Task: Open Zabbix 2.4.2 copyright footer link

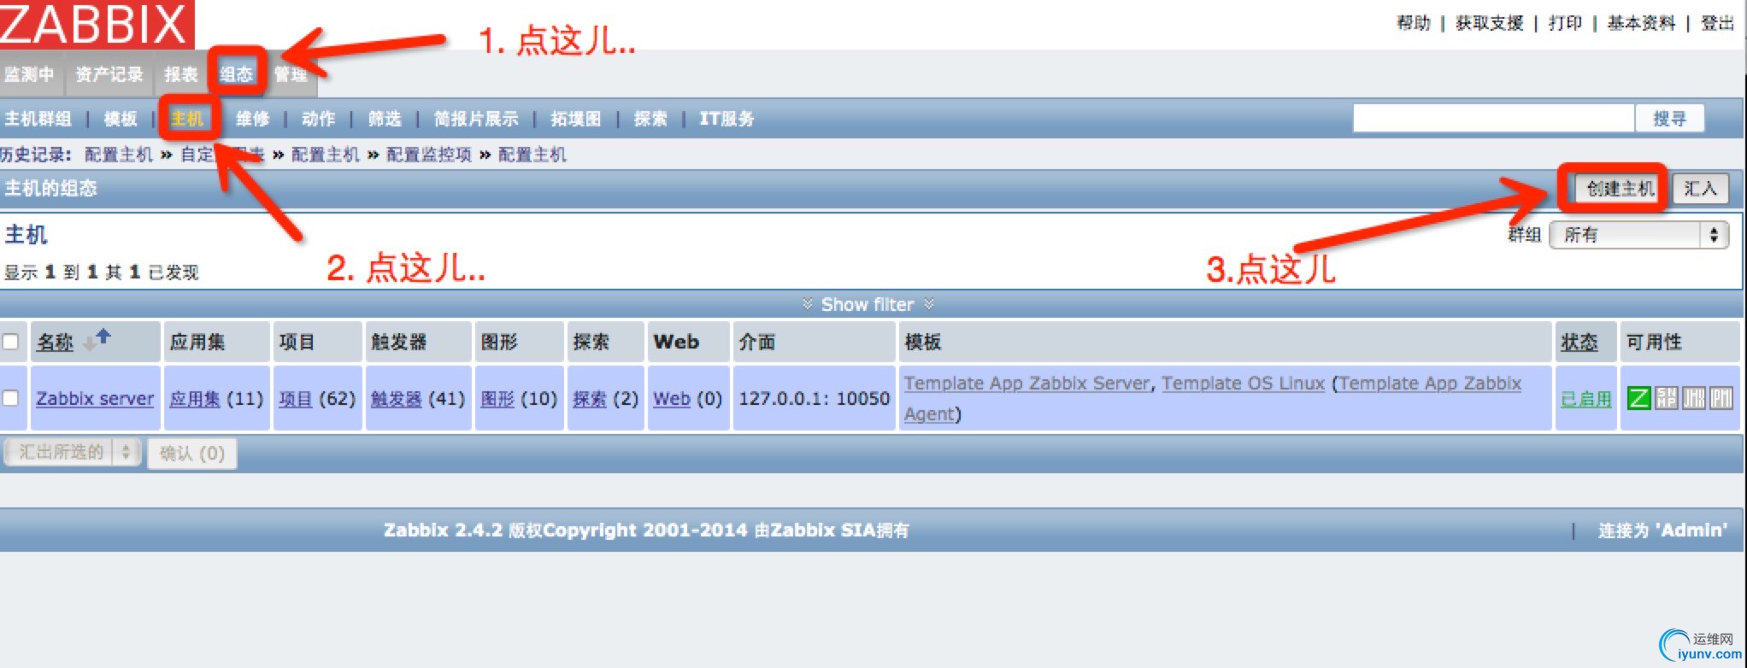Action: pyautogui.click(x=646, y=530)
